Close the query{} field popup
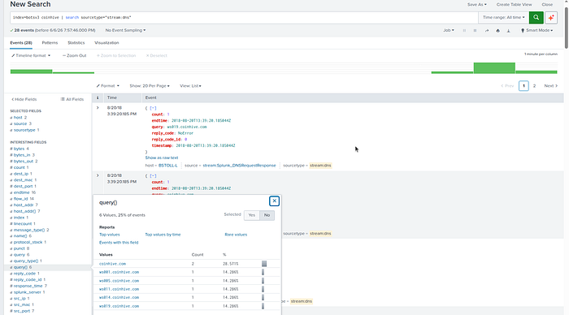 coord(274,201)
